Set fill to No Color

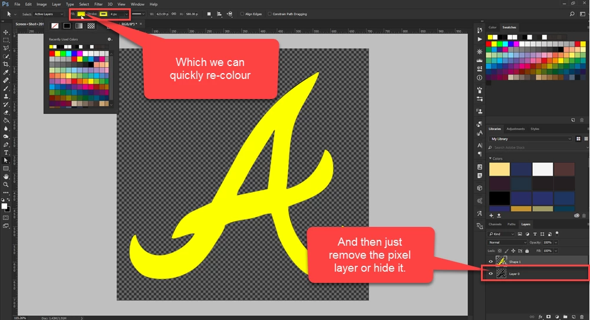point(55,26)
